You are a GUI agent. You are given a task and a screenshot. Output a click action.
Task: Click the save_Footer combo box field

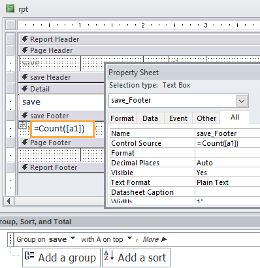[178, 101]
